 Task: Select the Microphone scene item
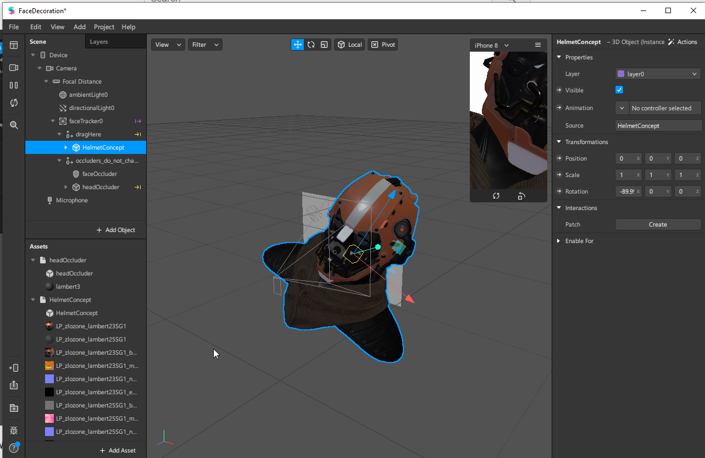(x=72, y=200)
